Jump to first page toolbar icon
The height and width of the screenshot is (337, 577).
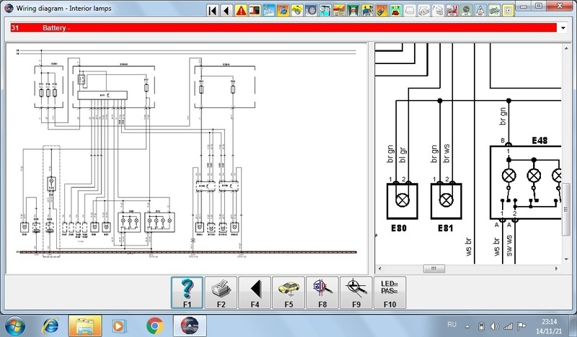(212, 10)
